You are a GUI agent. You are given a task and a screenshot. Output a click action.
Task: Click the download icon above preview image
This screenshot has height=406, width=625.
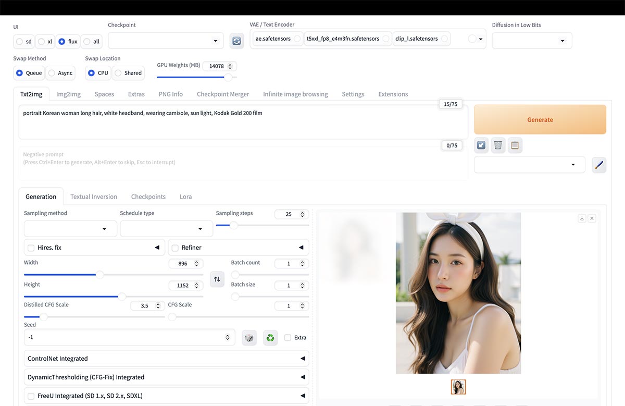point(582,218)
